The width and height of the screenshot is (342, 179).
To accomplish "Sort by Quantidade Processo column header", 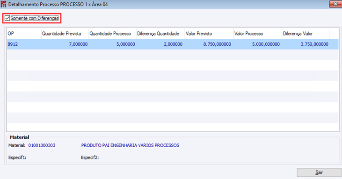I will coord(112,34).
